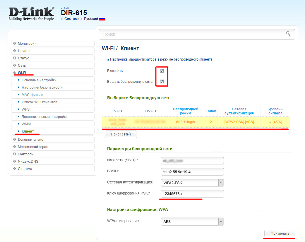Open the Система sidebar menu section

pyautogui.click(x=53, y=169)
